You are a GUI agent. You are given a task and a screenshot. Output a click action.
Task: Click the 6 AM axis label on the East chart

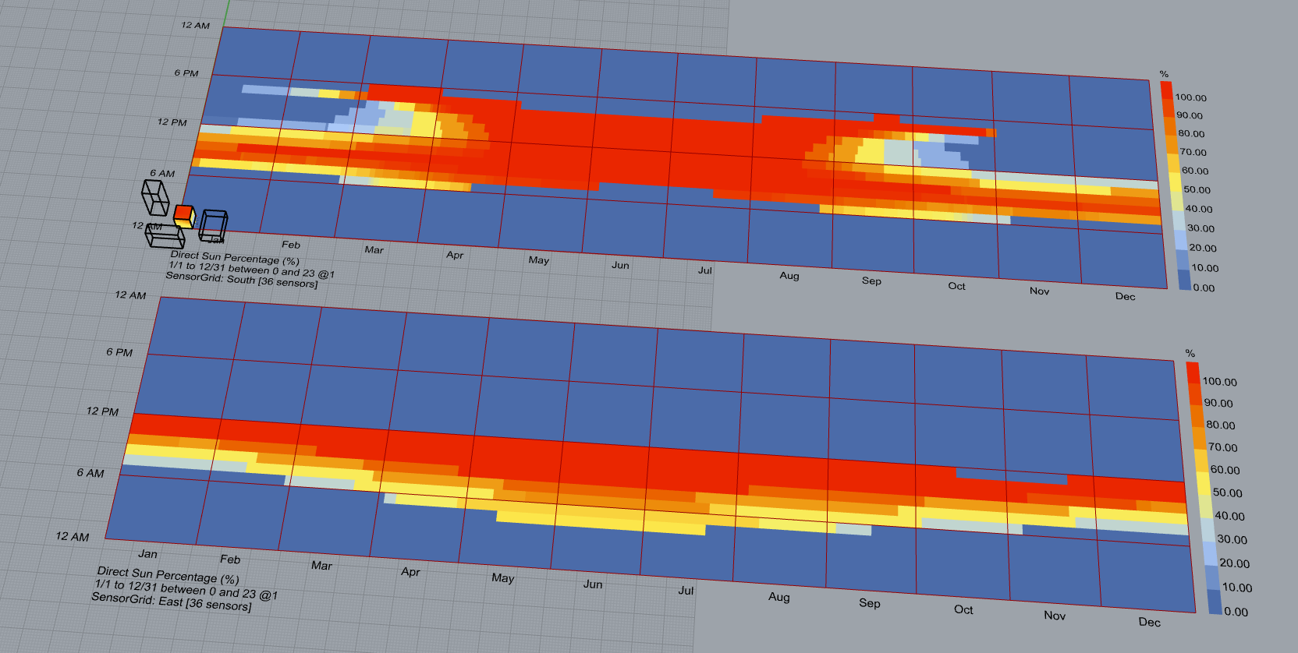click(x=90, y=473)
